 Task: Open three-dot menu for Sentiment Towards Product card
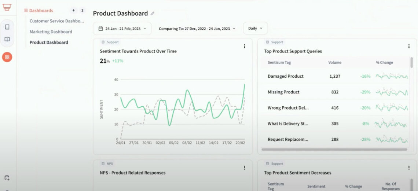coord(245,46)
